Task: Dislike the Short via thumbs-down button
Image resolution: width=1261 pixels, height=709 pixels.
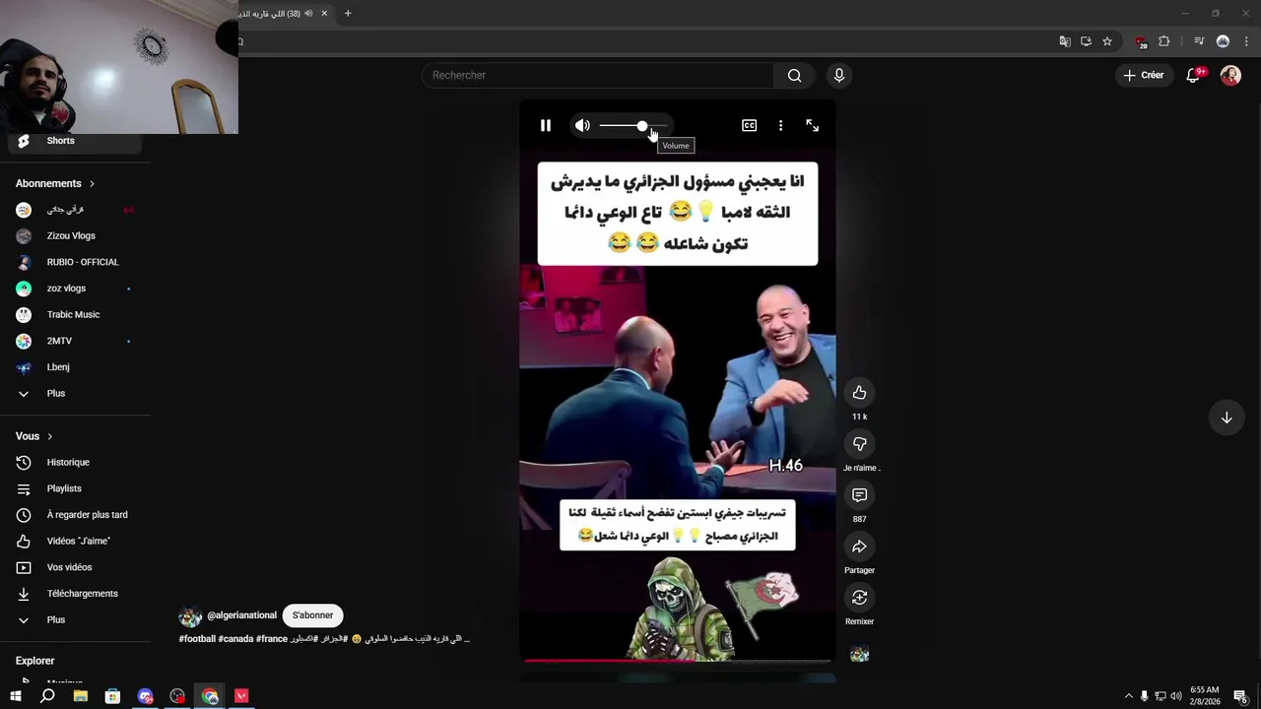Action: click(859, 443)
